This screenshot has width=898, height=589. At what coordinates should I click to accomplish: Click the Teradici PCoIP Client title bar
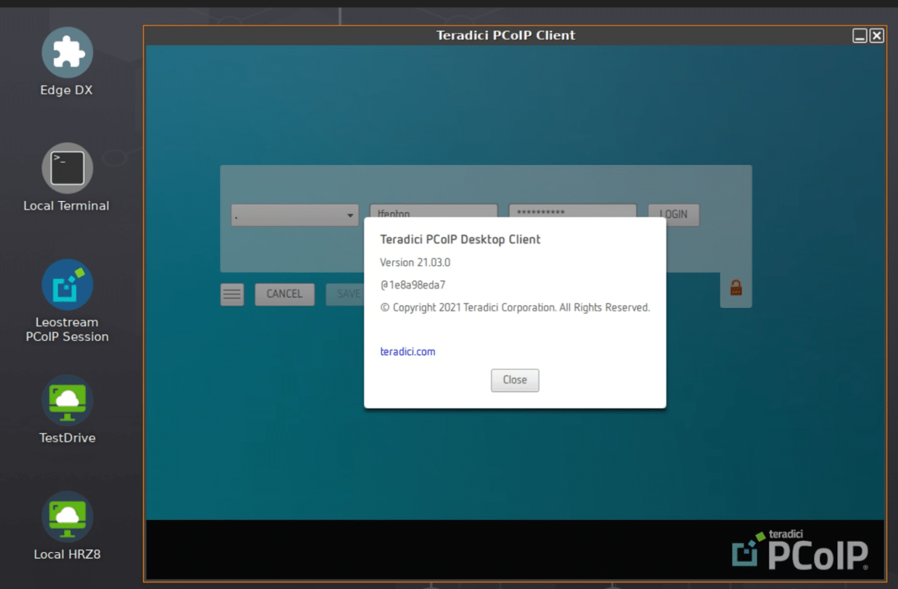[x=505, y=35]
